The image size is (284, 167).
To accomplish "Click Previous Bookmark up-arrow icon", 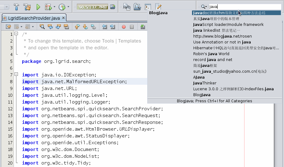I will pos(77,27).
